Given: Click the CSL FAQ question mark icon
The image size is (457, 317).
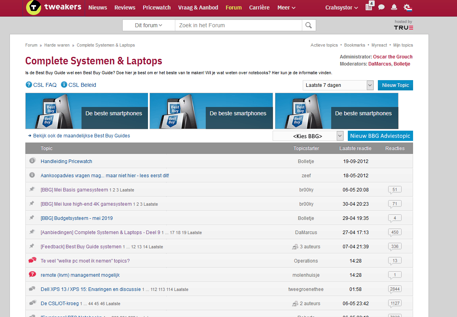Looking at the screenshot, I should click(x=29, y=84).
